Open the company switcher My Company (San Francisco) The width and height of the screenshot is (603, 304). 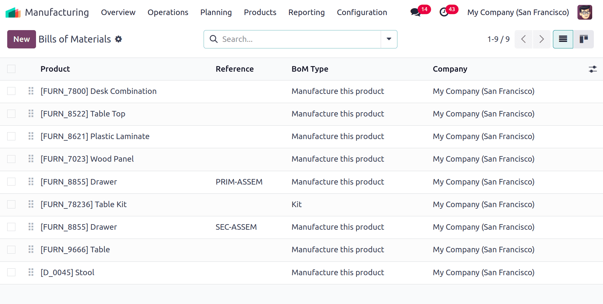click(x=518, y=12)
